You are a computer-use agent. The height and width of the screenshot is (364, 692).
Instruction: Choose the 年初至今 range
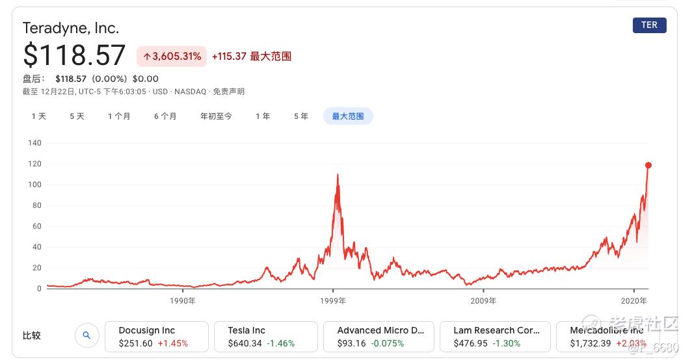tap(216, 116)
